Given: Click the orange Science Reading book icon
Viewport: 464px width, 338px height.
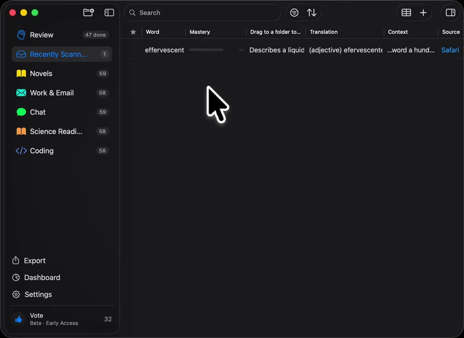Looking at the screenshot, I should tap(21, 131).
